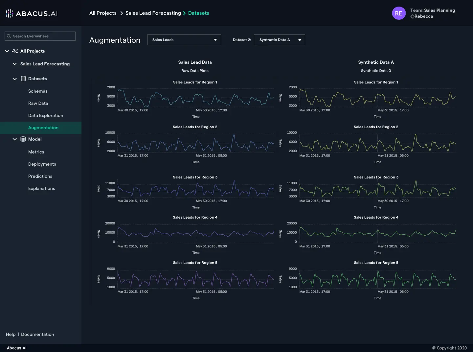Click the Documentation link
Screen dimensions: 473x352
(37, 334)
